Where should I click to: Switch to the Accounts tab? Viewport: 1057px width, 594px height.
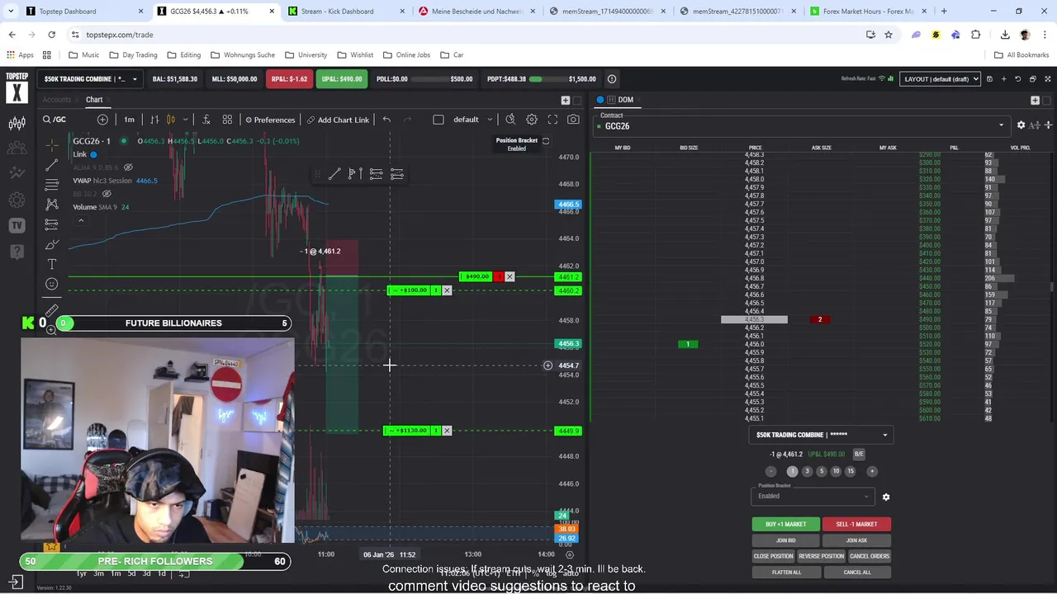click(x=57, y=100)
